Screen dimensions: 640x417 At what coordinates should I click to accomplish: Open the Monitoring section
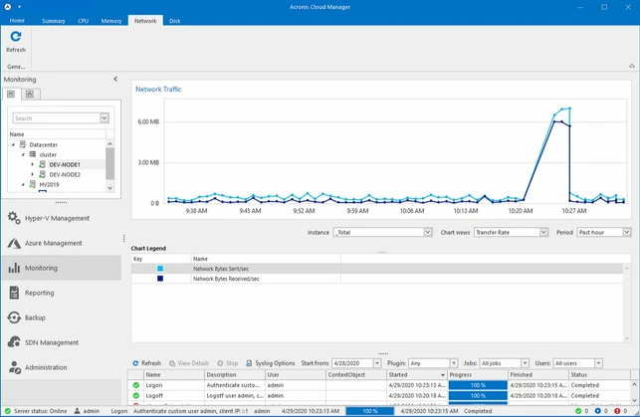62,268
